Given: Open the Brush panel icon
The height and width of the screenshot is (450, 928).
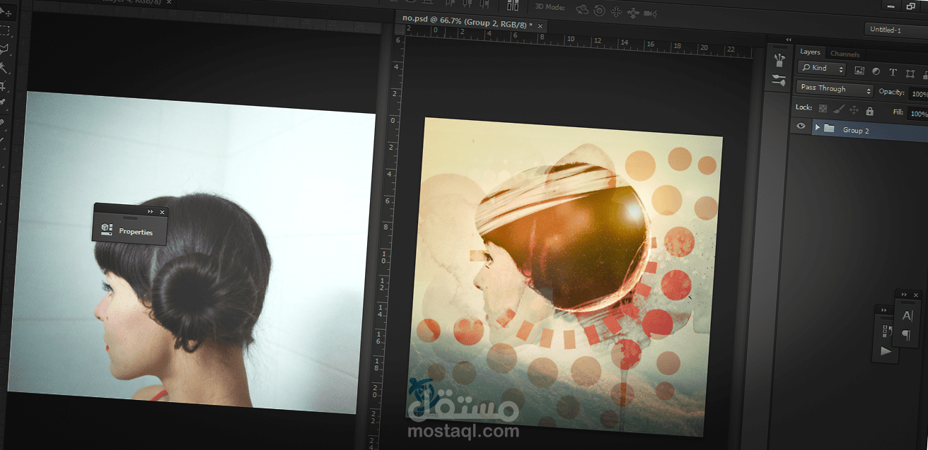Looking at the screenshot, I should [x=779, y=81].
